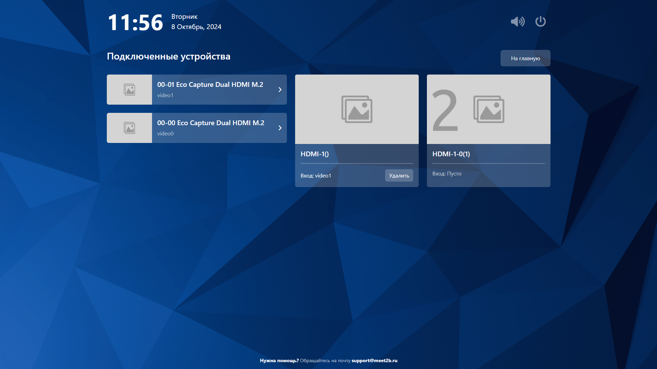Click the picture icon in HDMI-1() preview
This screenshot has width=657, height=369.
point(357,109)
